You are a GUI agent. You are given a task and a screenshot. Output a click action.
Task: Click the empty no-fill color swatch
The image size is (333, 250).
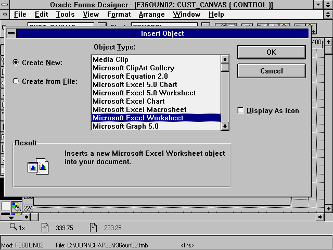(x=6, y=206)
